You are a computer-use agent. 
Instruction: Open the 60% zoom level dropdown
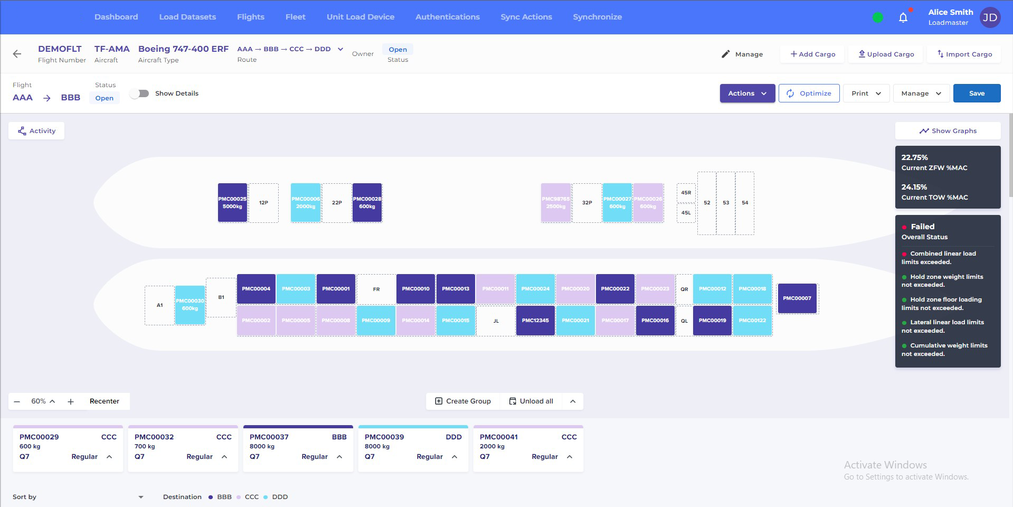[43, 401]
